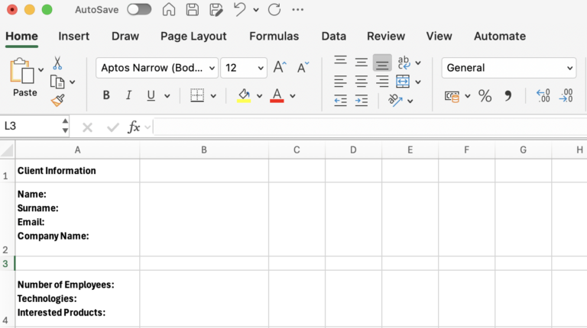Viewport: 587px width, 328px height.
Task: Select the Format Painter brush icon
Action: 57,100
